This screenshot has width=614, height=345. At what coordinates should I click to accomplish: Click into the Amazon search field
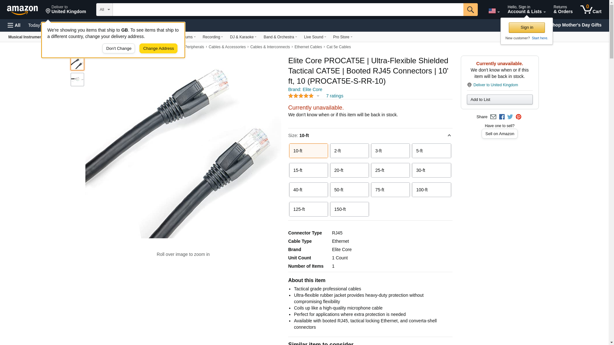click(288, 10)
